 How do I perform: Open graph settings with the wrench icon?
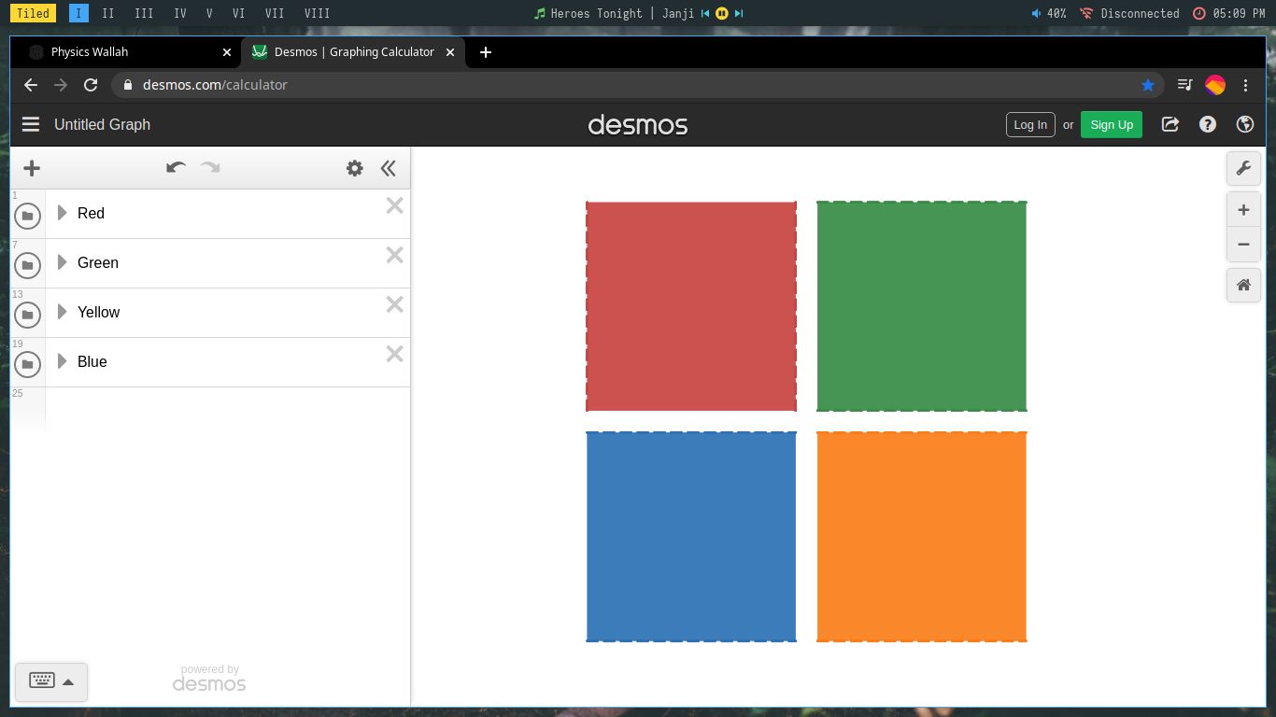tap(1243, 168)
